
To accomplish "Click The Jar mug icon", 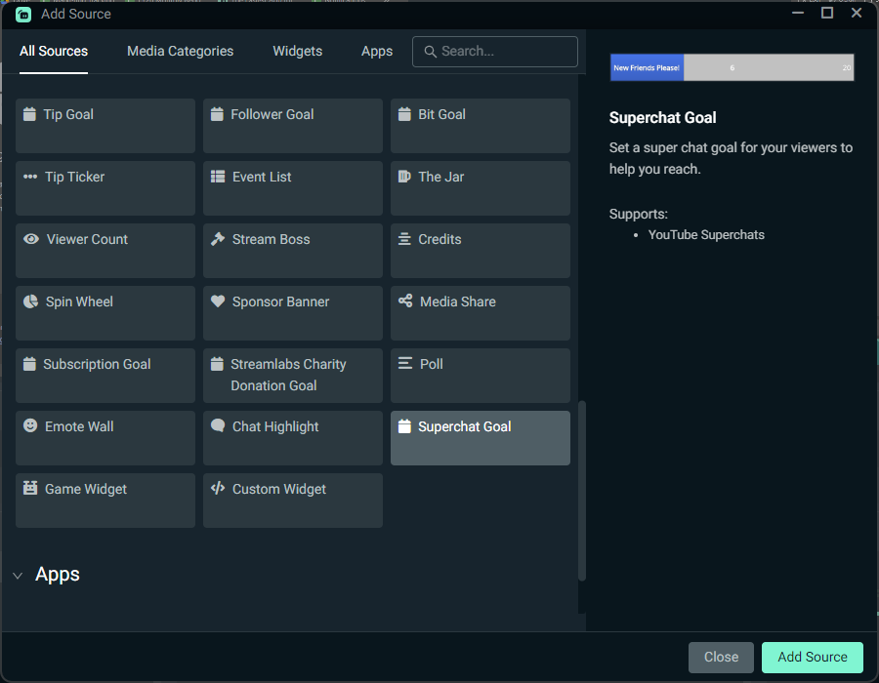I will (404, 177).
